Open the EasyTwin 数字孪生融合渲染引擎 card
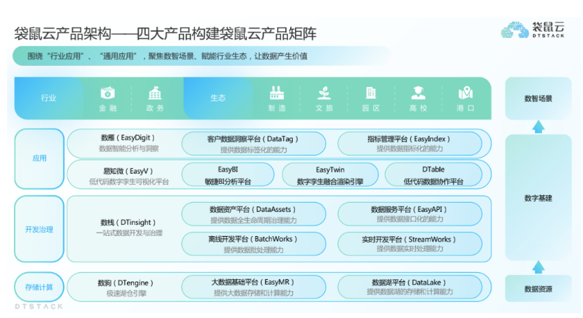The width and height of the screenshot is (583, 318). tap(330, 175)
